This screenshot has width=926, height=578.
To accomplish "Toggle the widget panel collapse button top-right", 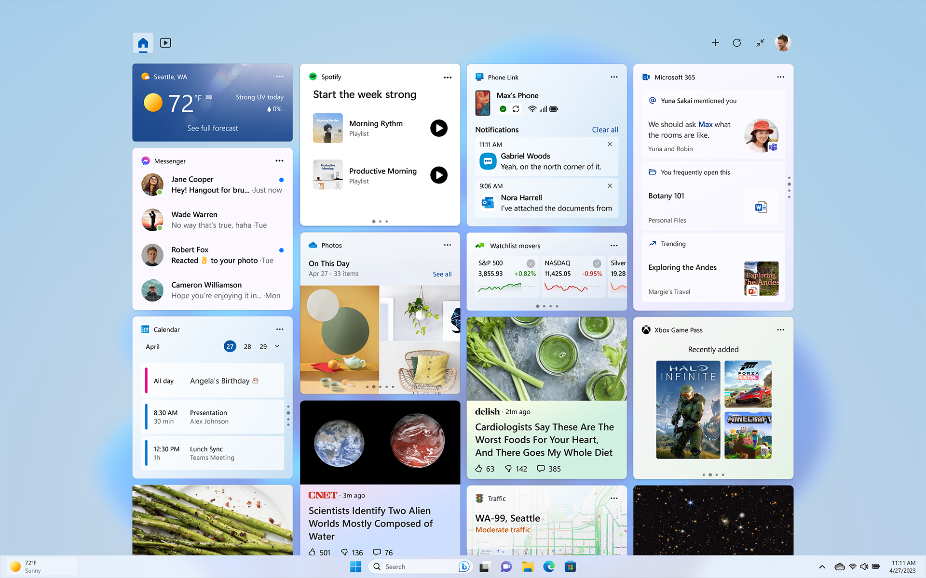I will 760,42.
